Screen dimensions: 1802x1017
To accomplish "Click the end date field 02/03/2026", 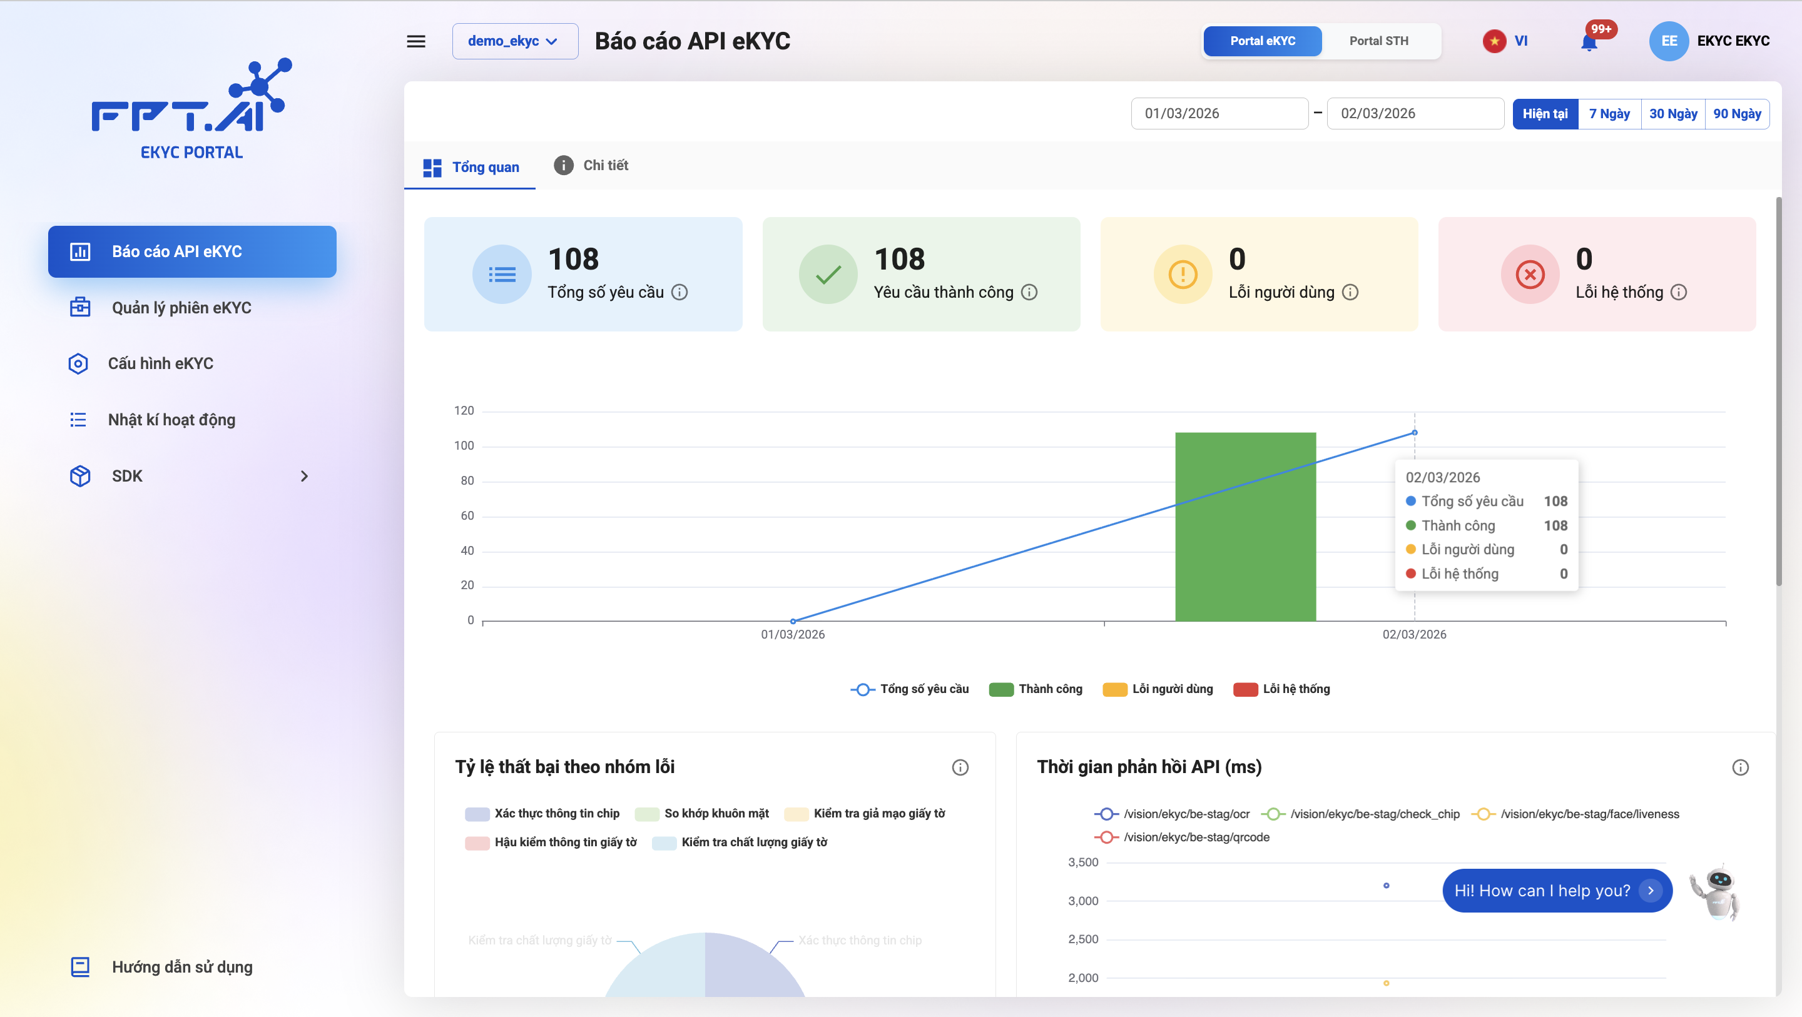I will coord(1415,113).
